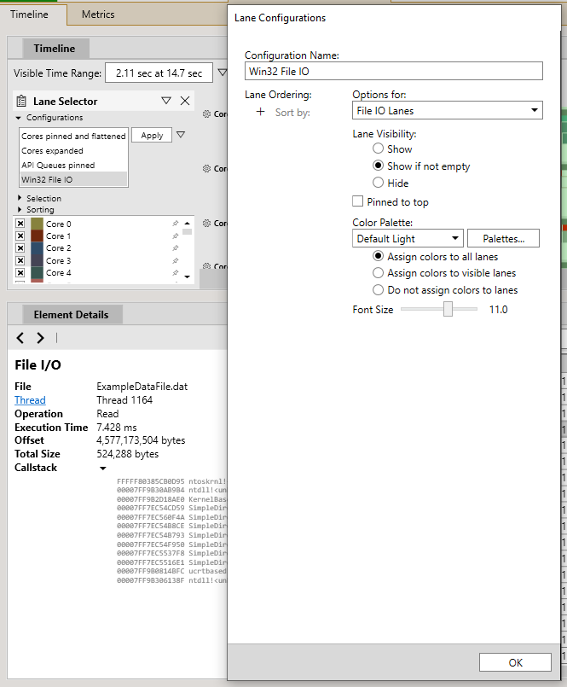Select the Timeline panel header tab

(55, 48)
